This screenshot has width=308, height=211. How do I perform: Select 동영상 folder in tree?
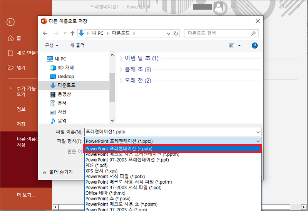click(x=60, y=94)
